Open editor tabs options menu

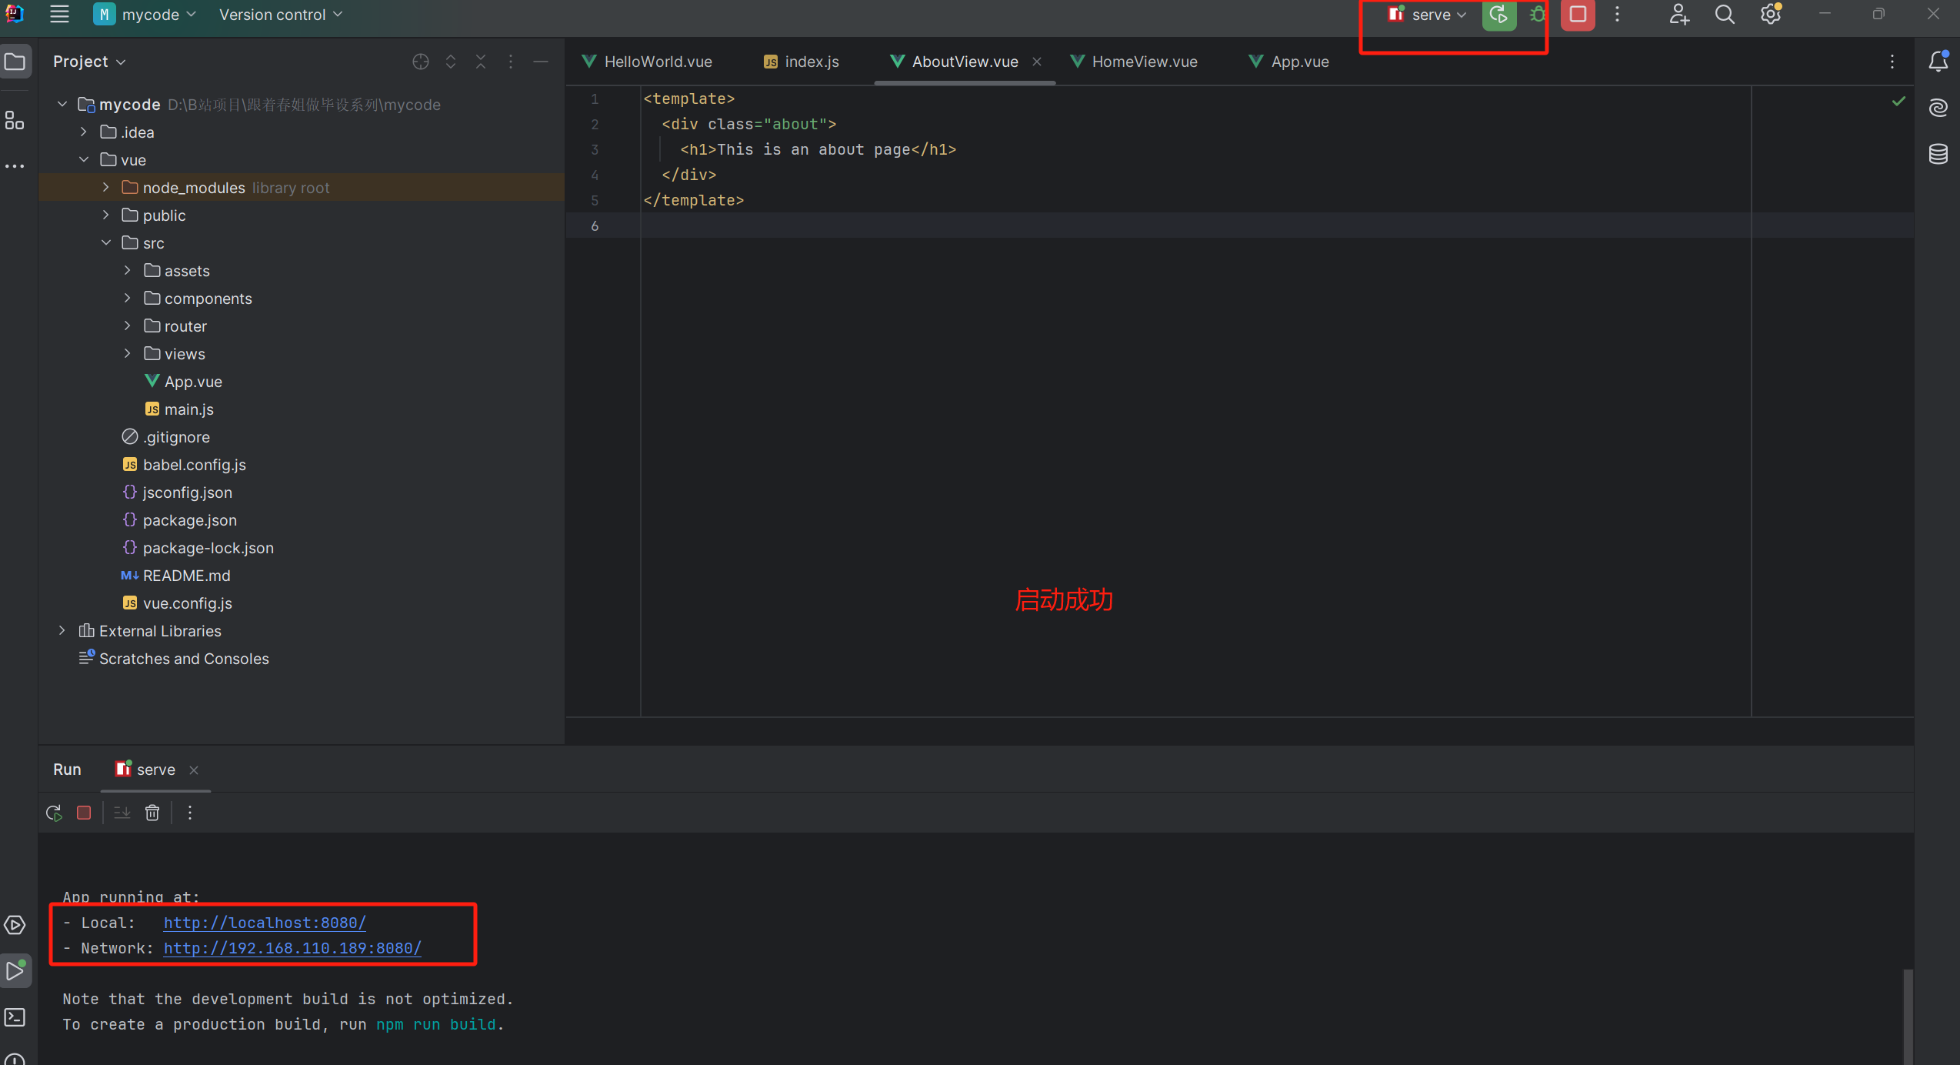(1892, 62)
